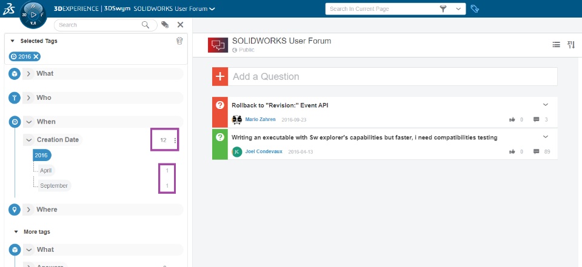Select the April tag filter
Screen dimensions: 582x267
47,171
